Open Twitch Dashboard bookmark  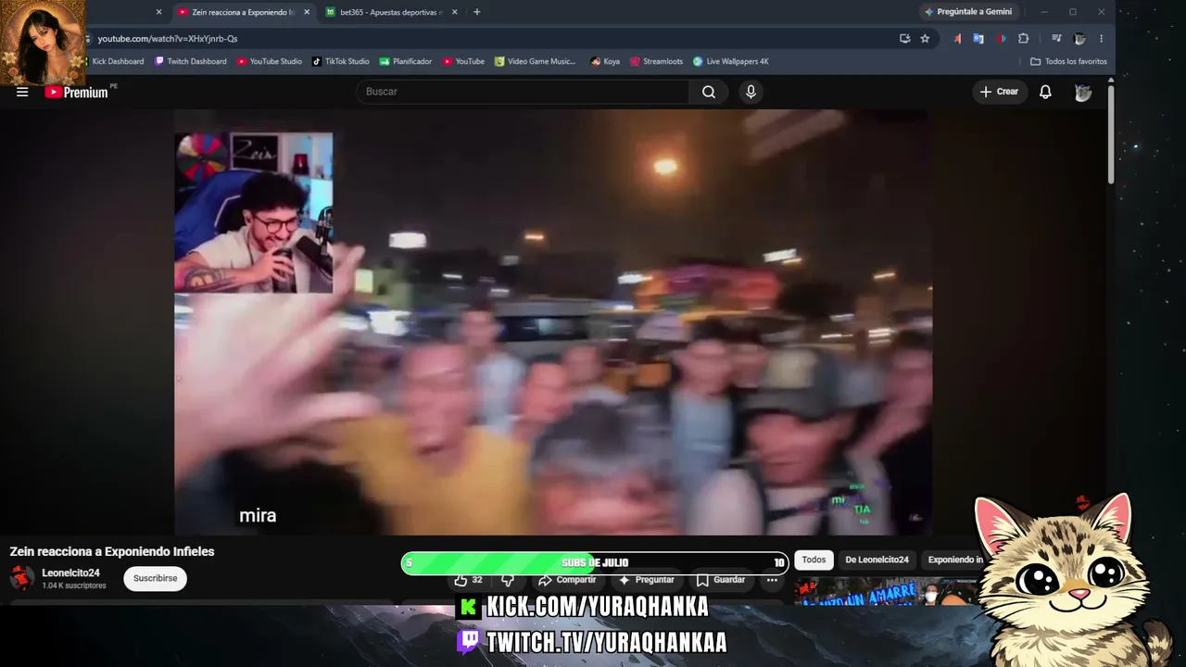(x=191, y=61)
